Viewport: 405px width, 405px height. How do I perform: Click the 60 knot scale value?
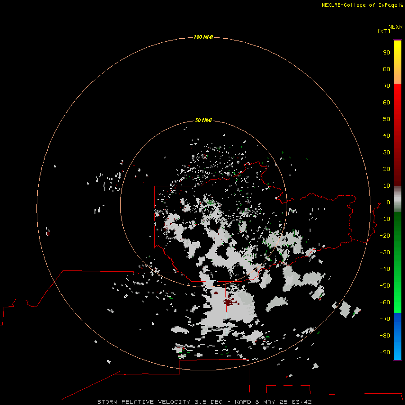click(387, 102)
